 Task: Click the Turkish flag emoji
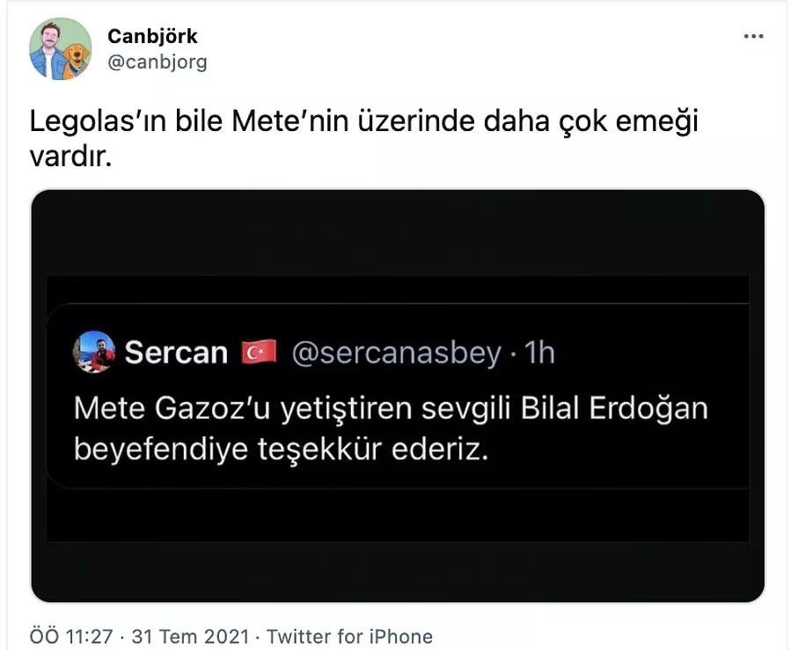(x=259, y=352)
